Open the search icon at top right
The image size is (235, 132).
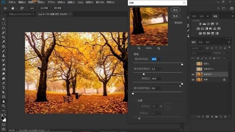tap(218, 8)
